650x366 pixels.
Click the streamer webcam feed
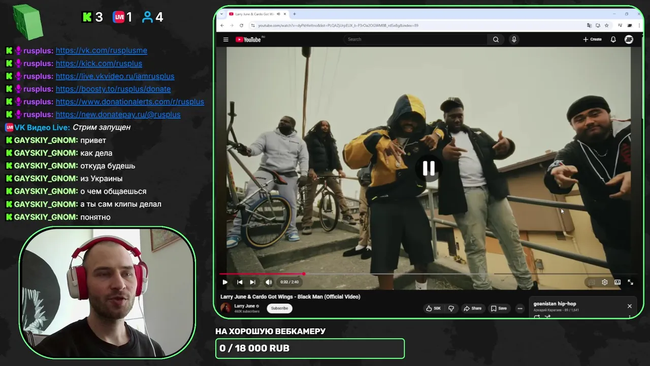(x=107, y=292)
